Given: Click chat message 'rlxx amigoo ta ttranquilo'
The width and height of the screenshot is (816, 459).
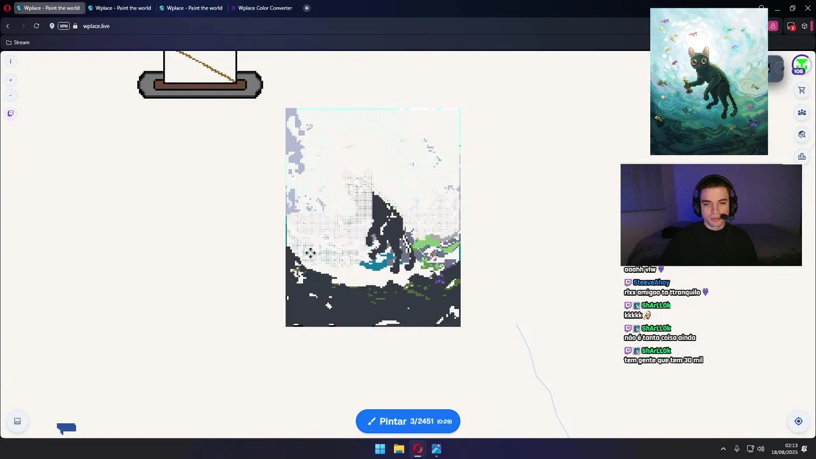Looking at the screenshot, I should (x=662, y=292).
